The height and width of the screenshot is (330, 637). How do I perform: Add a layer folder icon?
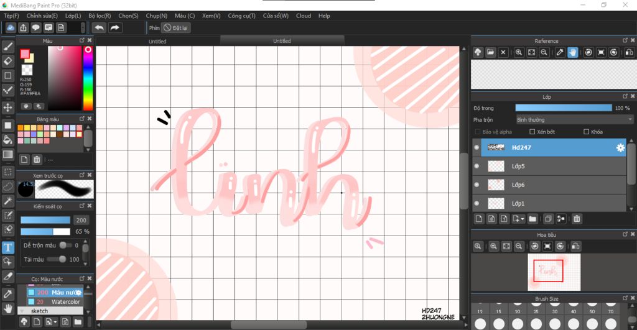pos(532,219)
